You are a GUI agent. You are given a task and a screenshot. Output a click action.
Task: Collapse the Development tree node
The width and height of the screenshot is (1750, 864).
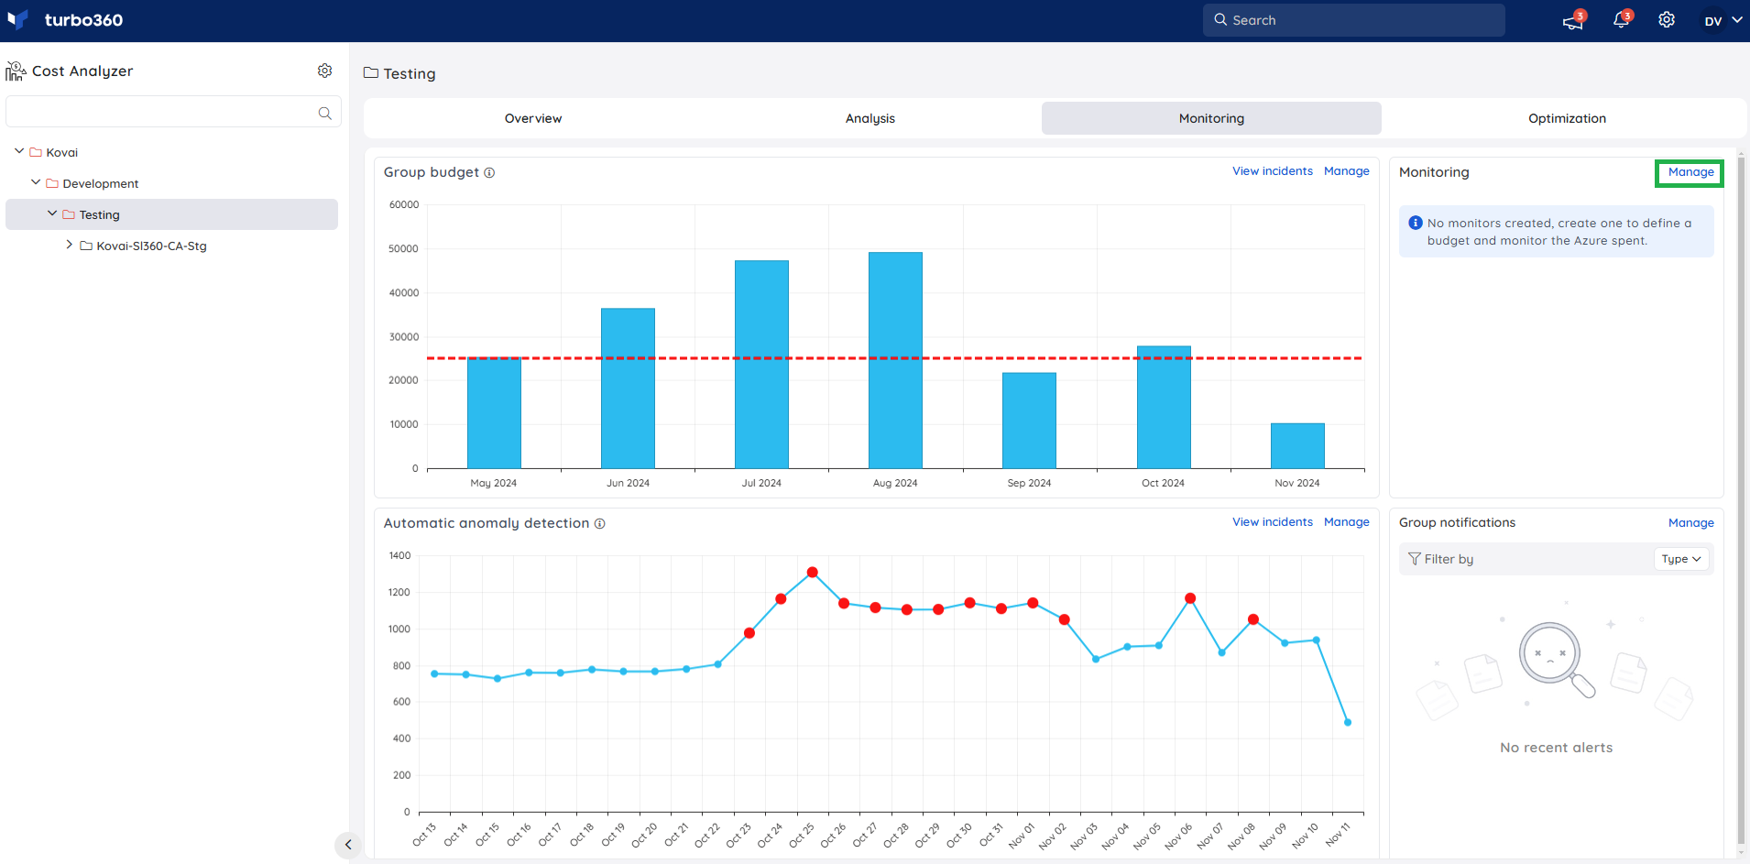(36, 182)
